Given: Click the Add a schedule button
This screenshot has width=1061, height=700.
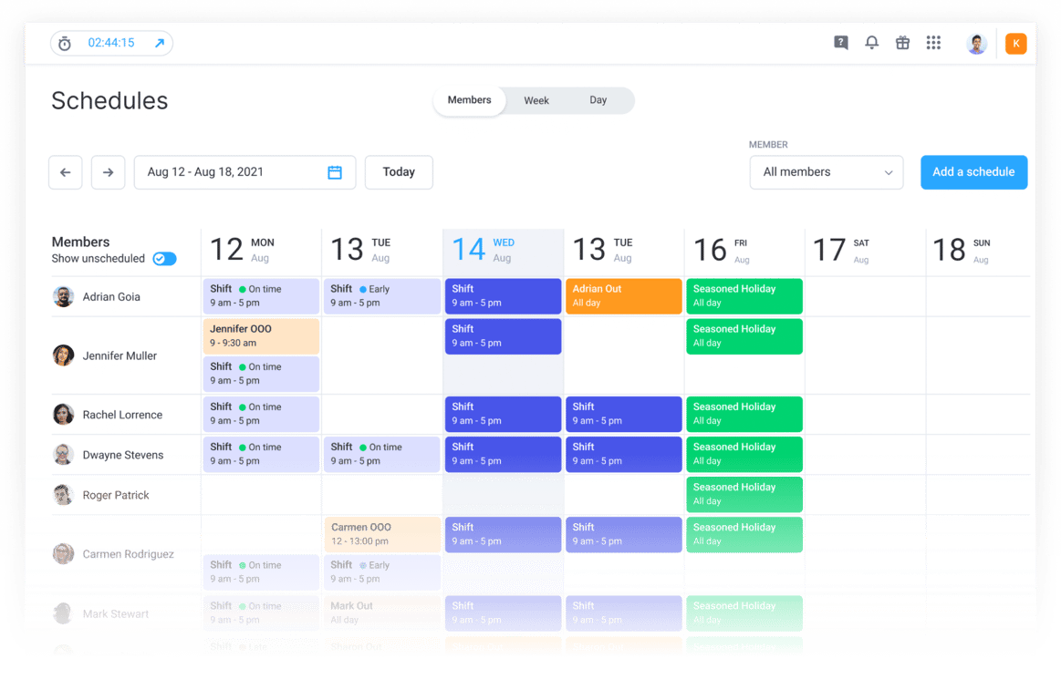Looking at the screenshot, I should point(973,172).
